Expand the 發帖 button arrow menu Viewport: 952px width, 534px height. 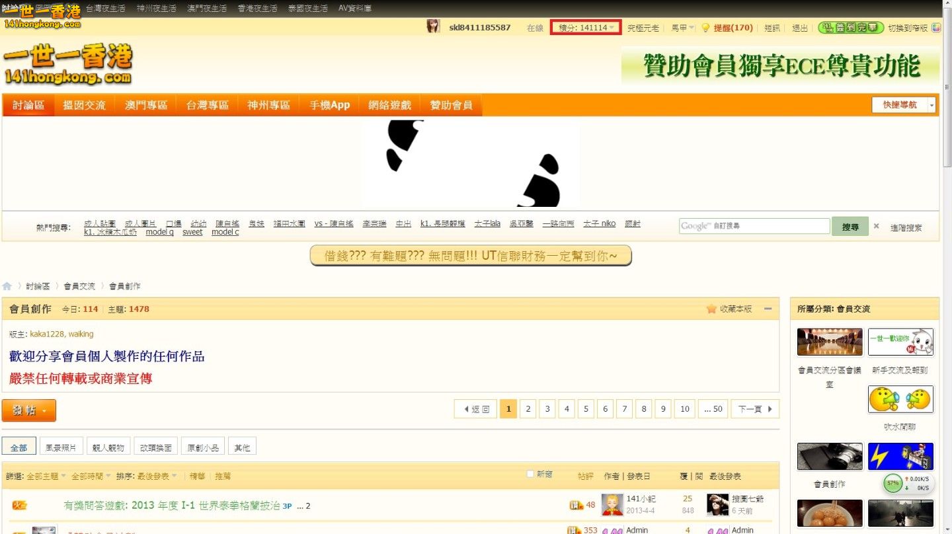(x=44, y=411)
